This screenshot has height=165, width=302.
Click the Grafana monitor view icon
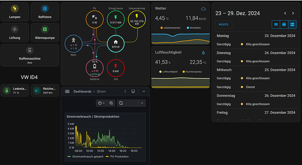tap(133, 91)
